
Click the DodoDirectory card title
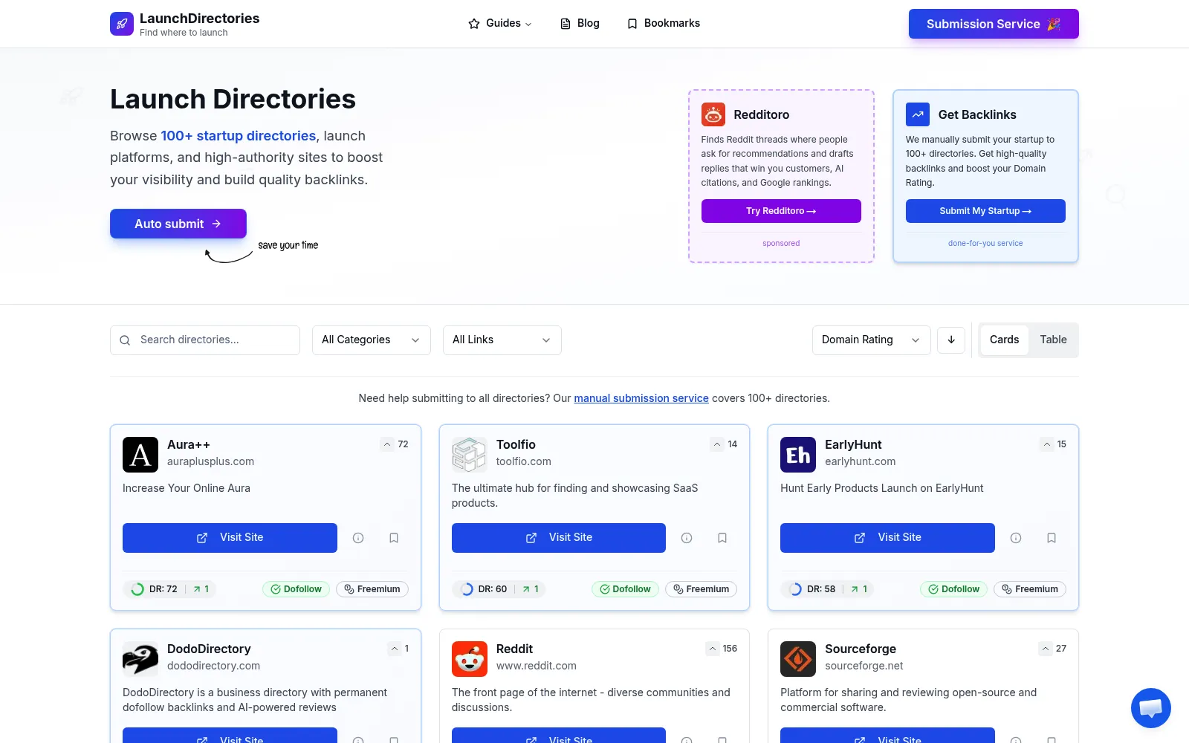coord(209,649)
